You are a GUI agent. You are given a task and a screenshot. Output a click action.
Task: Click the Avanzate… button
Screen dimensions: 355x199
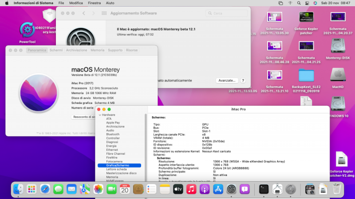[226, 80]
